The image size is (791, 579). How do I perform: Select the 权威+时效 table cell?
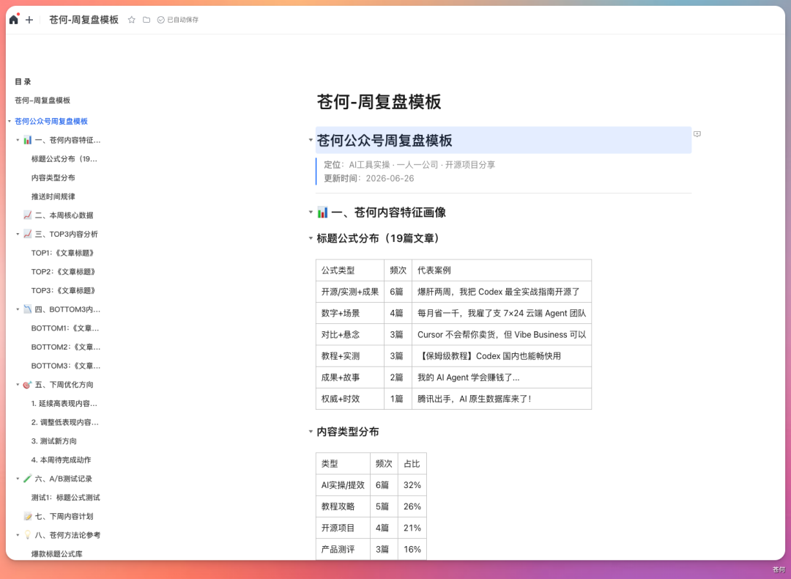click(349, 398)
